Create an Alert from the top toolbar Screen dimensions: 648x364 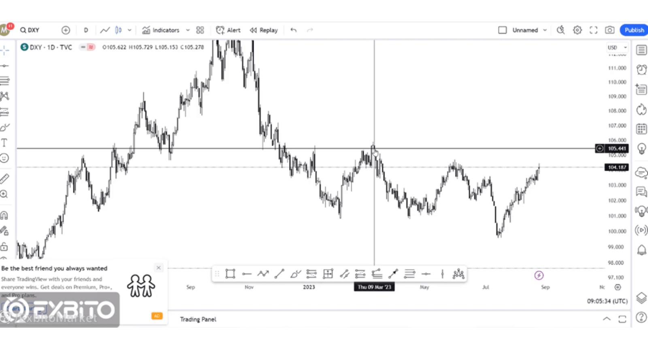[228, 30]
